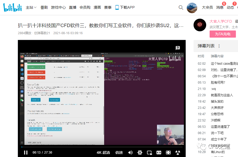
Task: Open the 弹幕列表 more options dots
Action: click(x=219, y=46)
